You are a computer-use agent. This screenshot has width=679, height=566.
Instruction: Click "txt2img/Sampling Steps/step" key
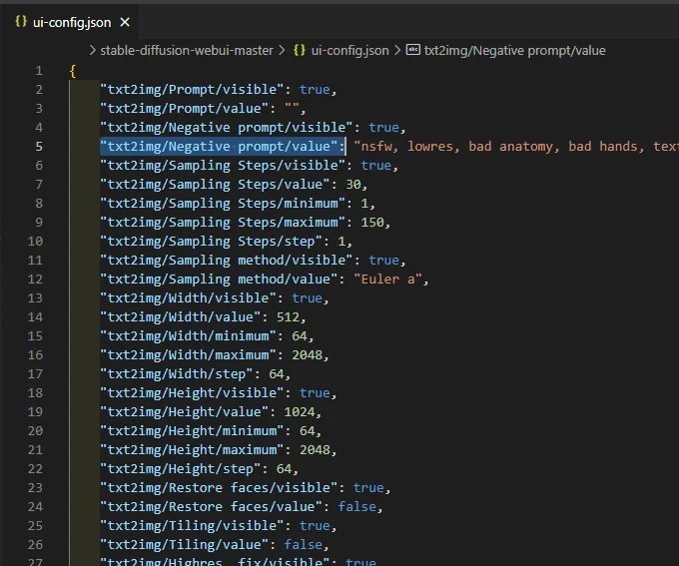pyautogui.click(x=211, y=242)
